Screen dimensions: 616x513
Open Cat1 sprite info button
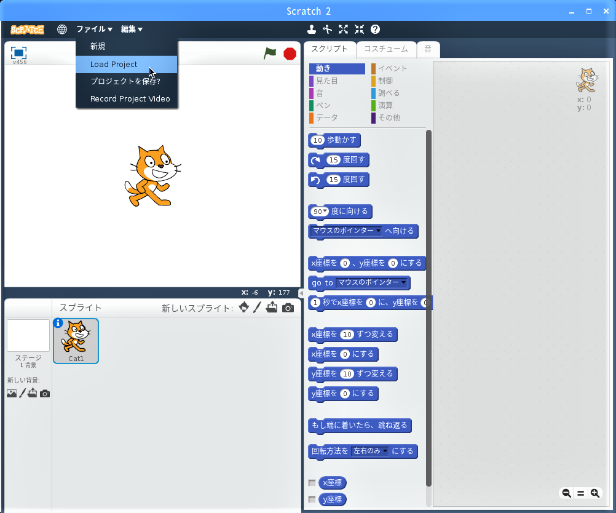click(58, 323)
